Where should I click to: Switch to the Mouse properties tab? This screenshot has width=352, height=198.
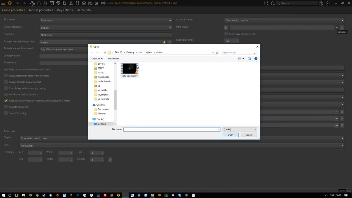pyautogui.click(x=41, y=10)
